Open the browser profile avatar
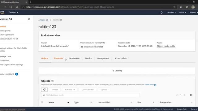 click(193, 7)
